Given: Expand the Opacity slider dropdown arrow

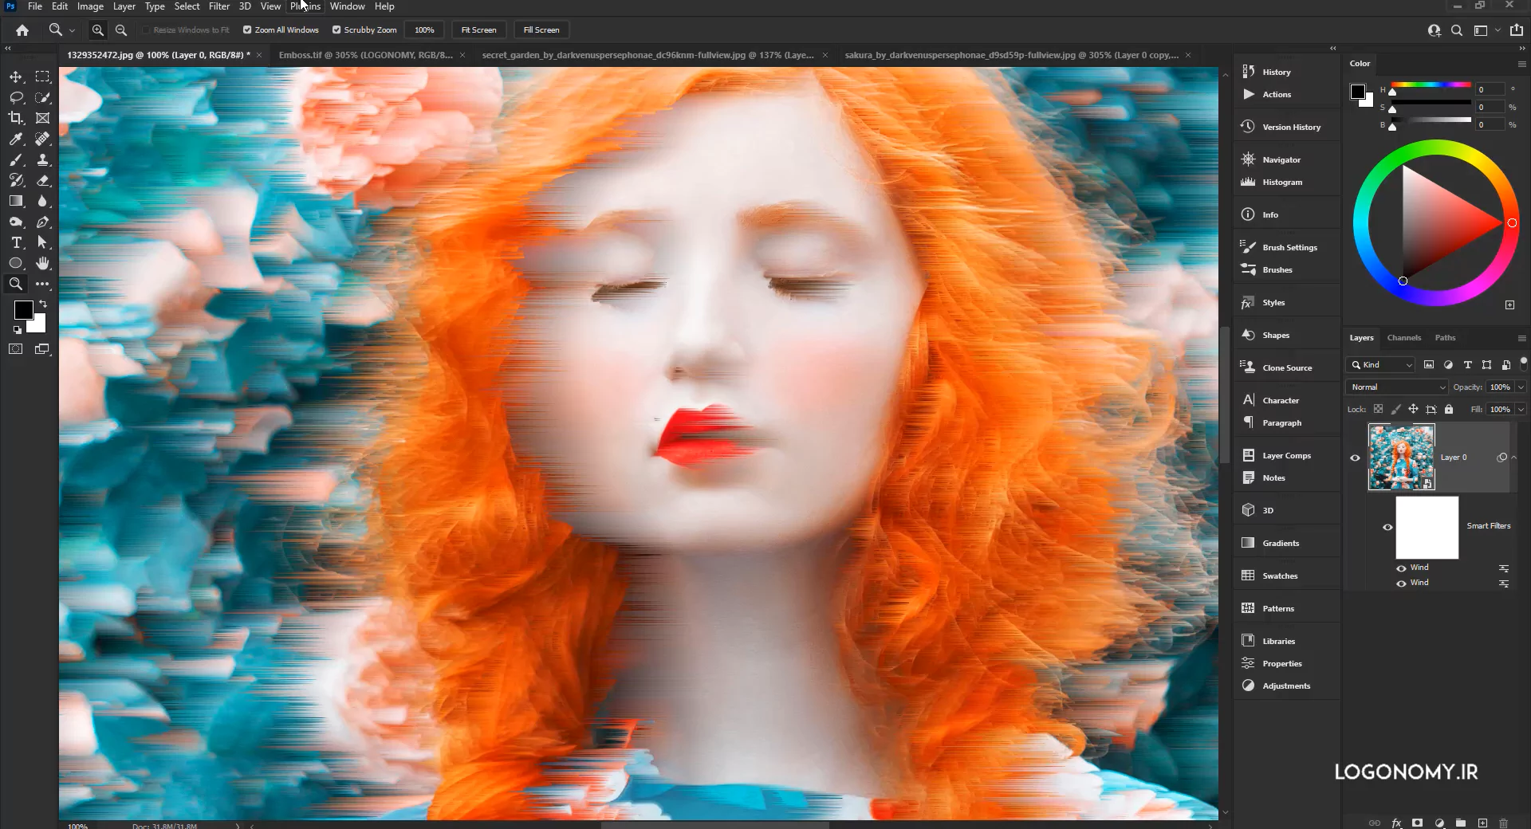Looking at the screenshot, I should (x=1521, y=387).
